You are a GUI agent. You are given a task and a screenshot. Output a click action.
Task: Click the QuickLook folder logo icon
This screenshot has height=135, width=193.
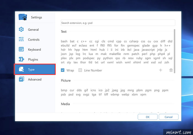[23, 17]
